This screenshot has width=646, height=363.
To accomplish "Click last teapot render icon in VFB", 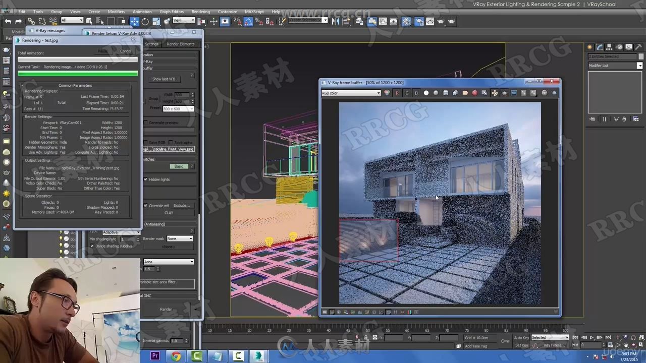I will [x=554, y=93].
